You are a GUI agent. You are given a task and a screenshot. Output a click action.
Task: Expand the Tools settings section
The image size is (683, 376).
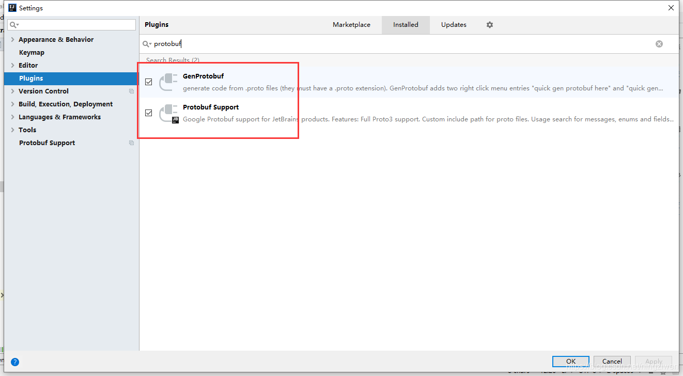pos(13,130)
